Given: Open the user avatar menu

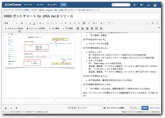Looking at the screenshot, I should tap(156, 5).
